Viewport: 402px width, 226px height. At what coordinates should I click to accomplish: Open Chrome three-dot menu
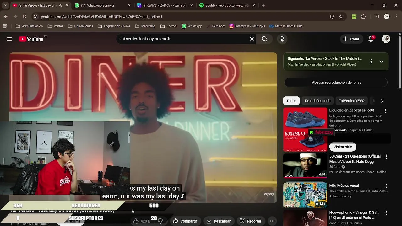click(396, 17)
